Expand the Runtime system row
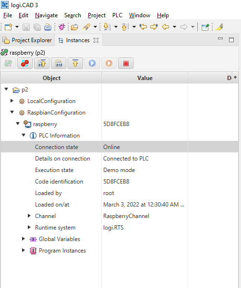241x288 pixels. (29, 228)
